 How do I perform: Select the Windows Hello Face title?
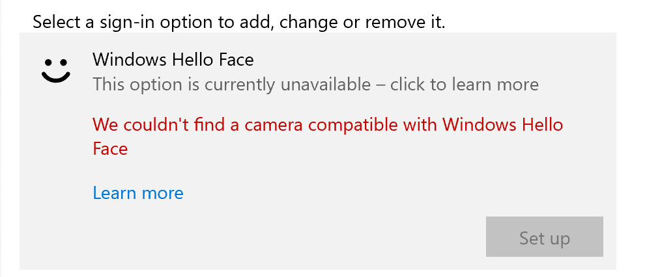(x=173, y=60)
